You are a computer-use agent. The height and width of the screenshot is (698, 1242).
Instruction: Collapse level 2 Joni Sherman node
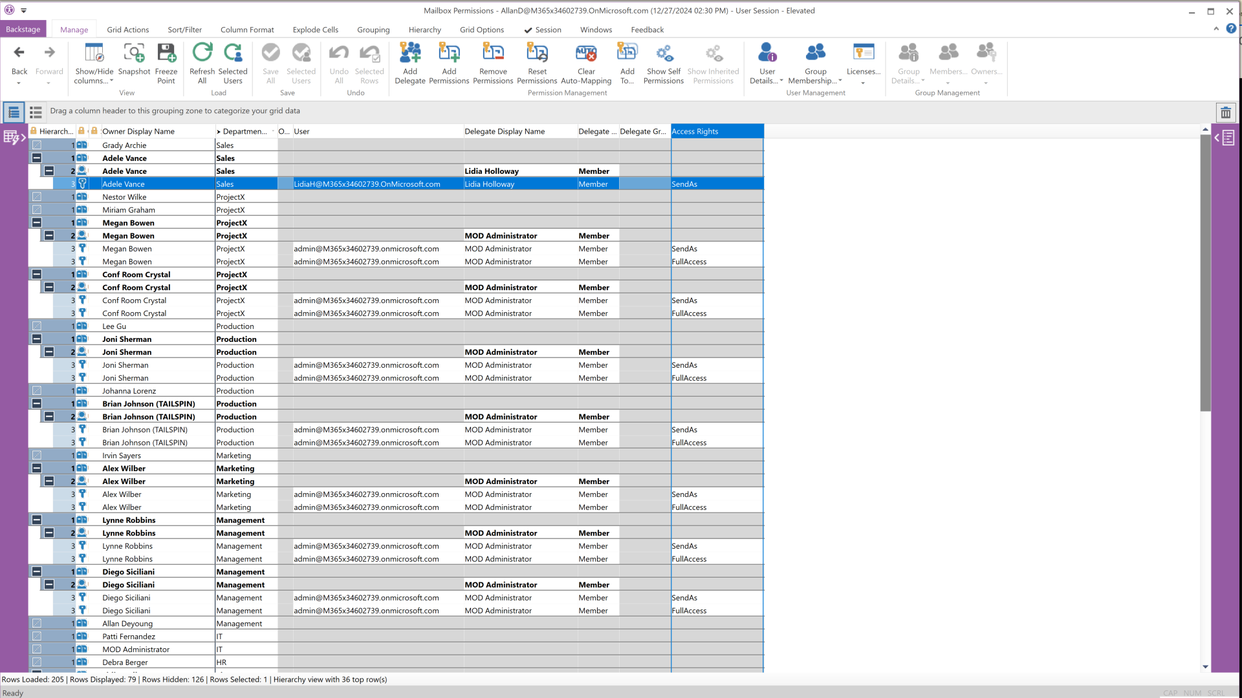[49, 352]
